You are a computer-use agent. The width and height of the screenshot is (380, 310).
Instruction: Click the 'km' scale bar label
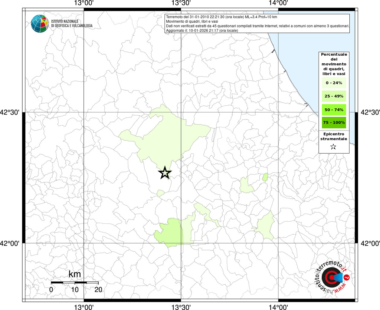click(75, 274)
